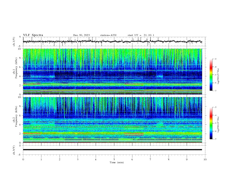The image size is (231, 179).
Task: Click the '4' kHz tick on the ch.2 frequency axis
Action: [x=20, y=125]
